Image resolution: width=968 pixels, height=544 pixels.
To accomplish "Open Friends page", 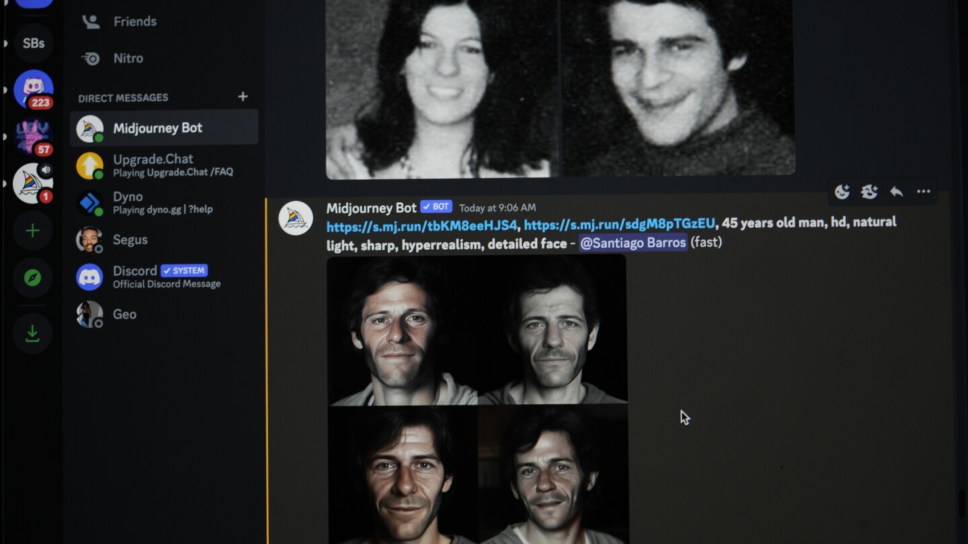I will 164,21.
